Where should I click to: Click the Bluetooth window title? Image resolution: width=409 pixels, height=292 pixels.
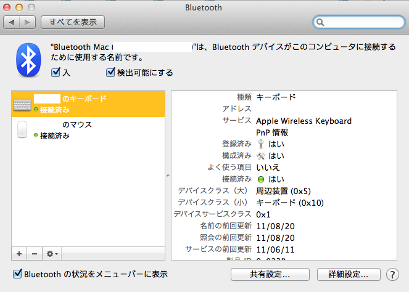204,7
